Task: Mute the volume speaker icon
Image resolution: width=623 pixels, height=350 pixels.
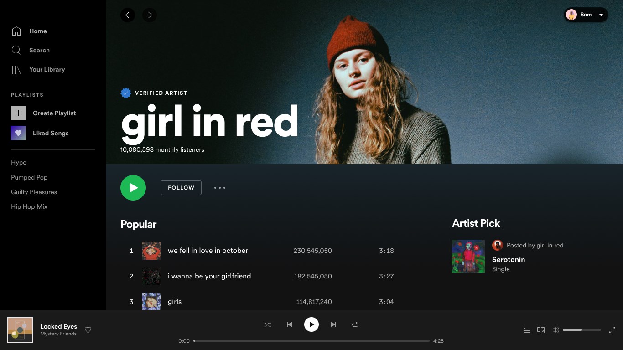Action: click(x=555, y=330)
